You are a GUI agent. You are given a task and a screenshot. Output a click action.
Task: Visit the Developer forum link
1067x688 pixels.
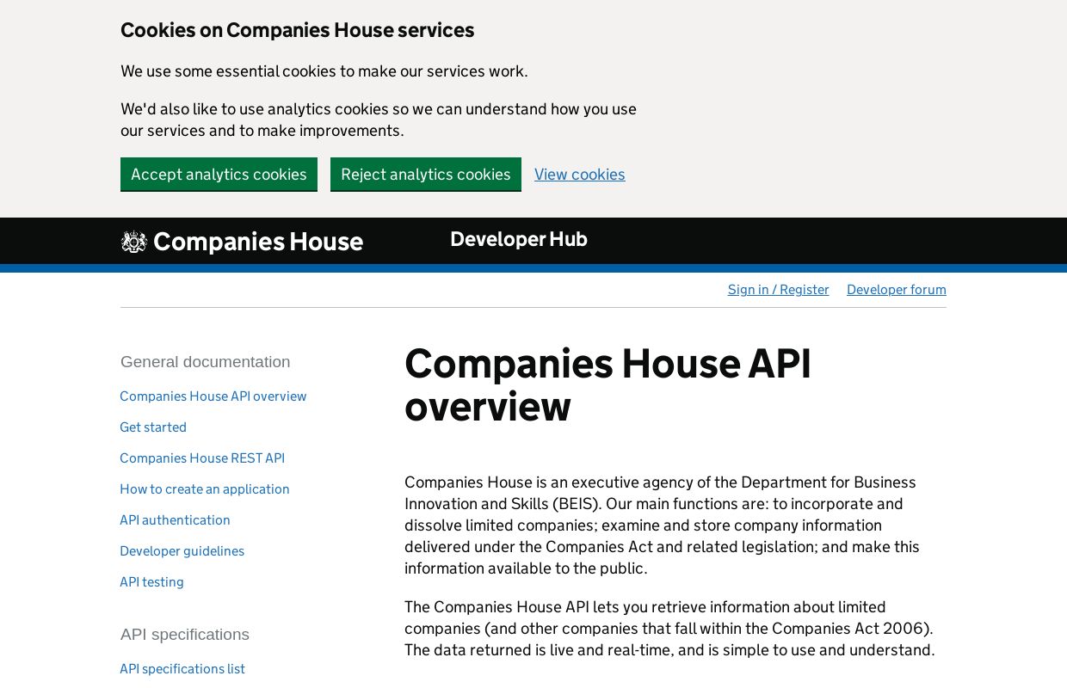click(897, 290)
